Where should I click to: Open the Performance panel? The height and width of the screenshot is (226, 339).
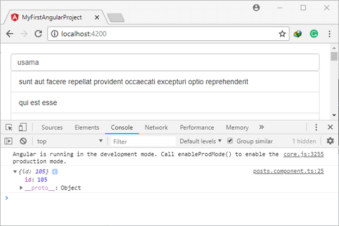197,127
